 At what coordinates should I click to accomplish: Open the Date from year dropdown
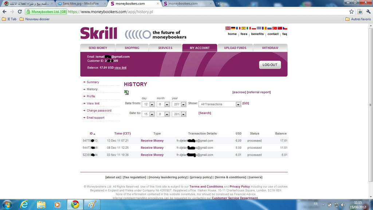(x=183, y=104)
